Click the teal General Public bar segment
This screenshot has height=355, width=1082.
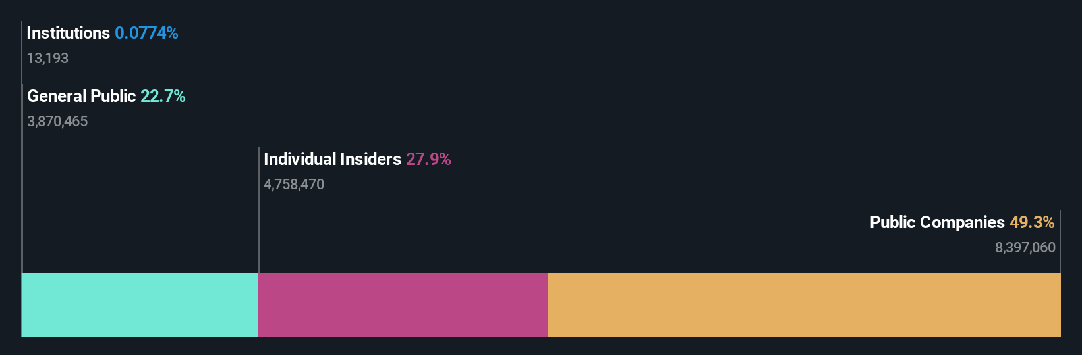click(140, 305)
